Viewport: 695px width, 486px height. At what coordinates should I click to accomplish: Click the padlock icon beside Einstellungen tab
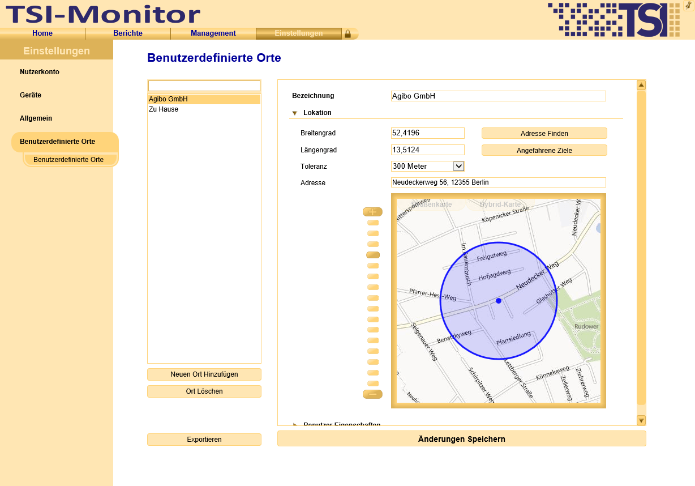347,34
